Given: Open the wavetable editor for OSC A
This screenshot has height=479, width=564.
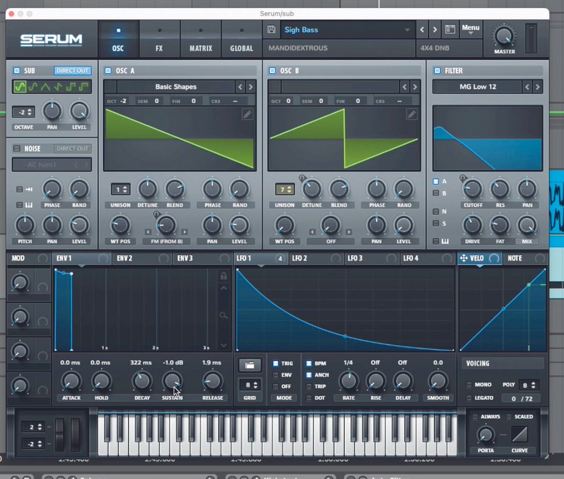Looking at the screenshot, I should coord(247,114).
